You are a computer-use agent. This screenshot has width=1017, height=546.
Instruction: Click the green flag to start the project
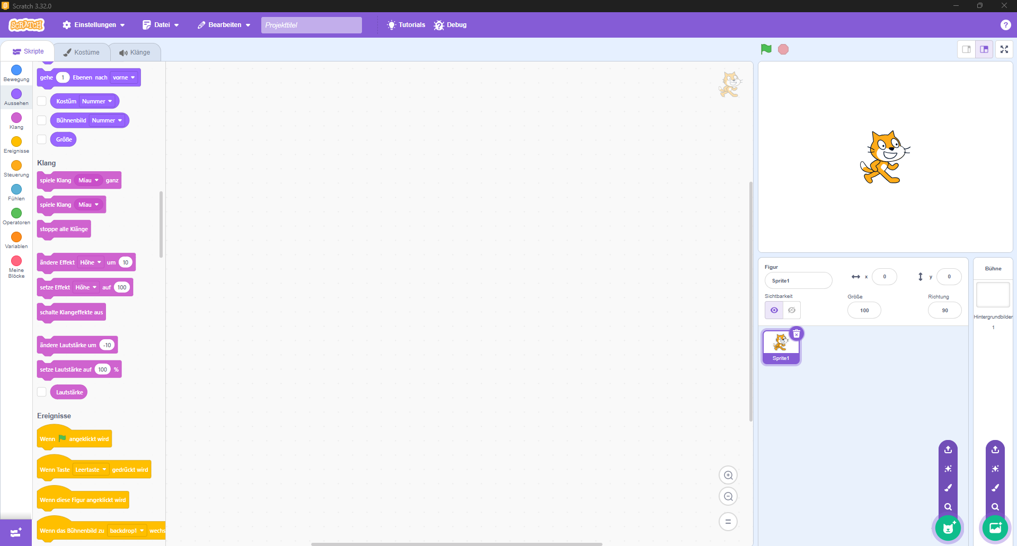(766, 49)
